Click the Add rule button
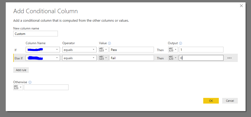 click(21, 70)
